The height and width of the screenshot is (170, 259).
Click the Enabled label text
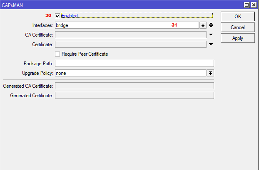point(70,16)
